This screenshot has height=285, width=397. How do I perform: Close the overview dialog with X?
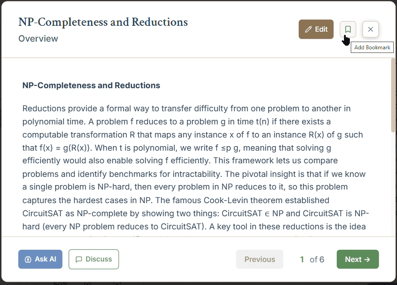[370, 29]
